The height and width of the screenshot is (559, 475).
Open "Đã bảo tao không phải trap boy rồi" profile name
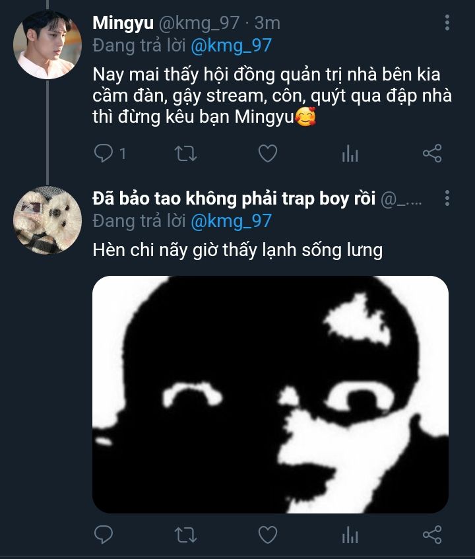click(234, 198)
